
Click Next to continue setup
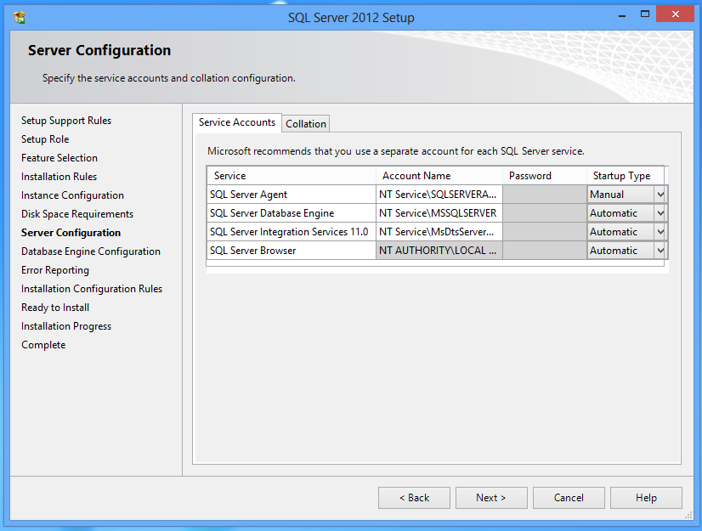click(491, 498)
